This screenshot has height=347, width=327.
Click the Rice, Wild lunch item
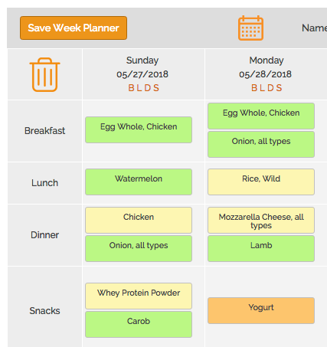click(261, 182)
